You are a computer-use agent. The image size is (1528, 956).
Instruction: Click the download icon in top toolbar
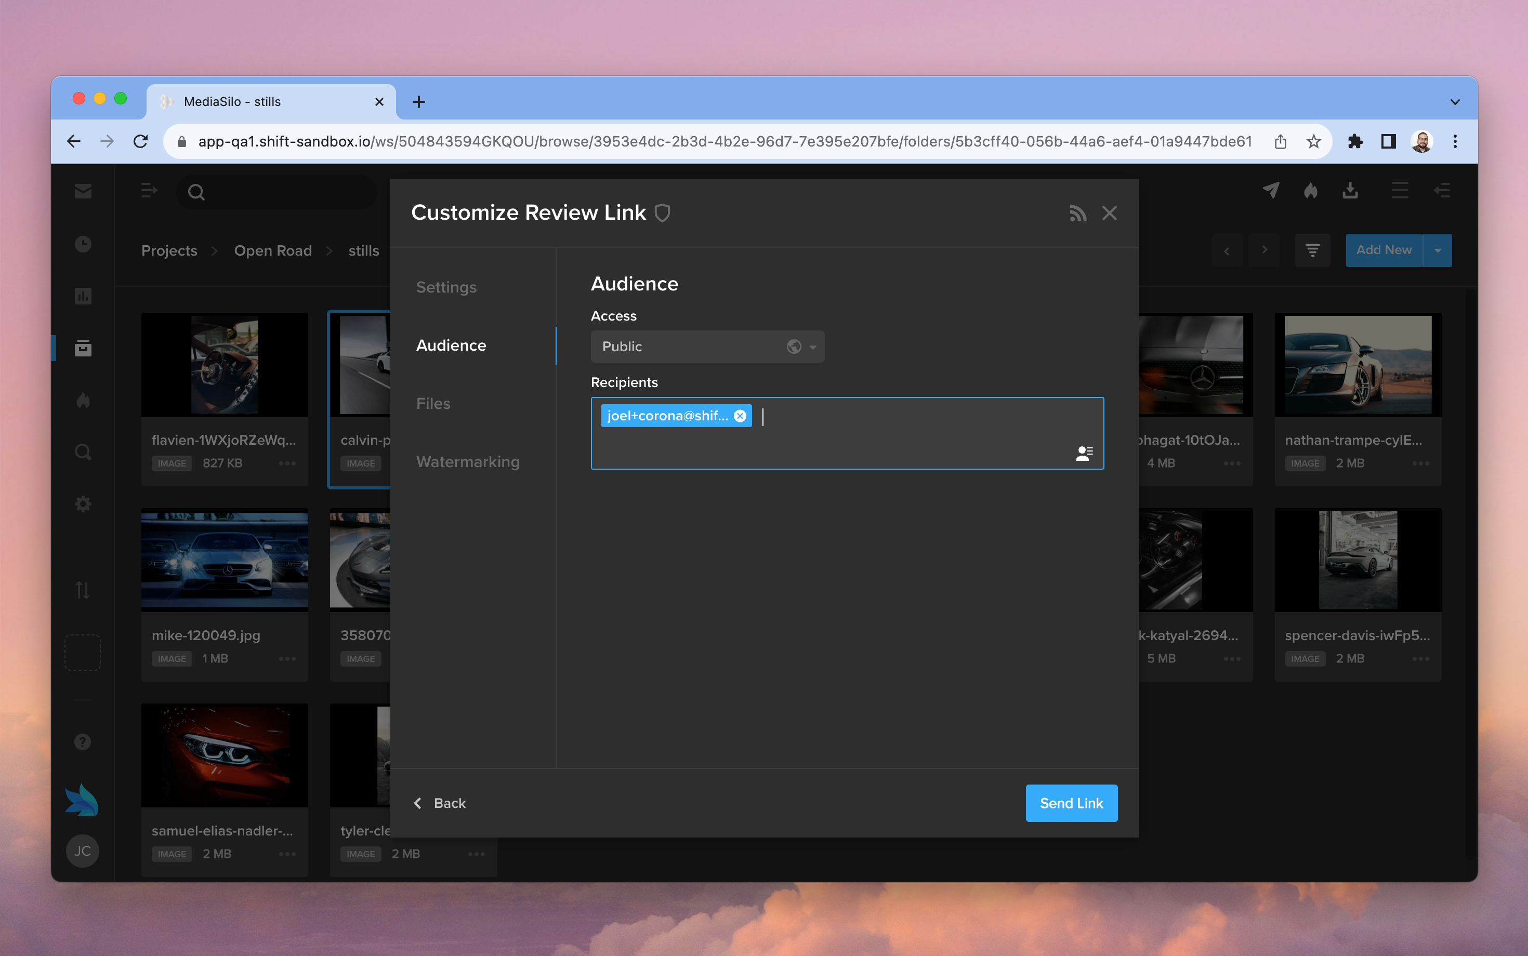point(1350,190)
